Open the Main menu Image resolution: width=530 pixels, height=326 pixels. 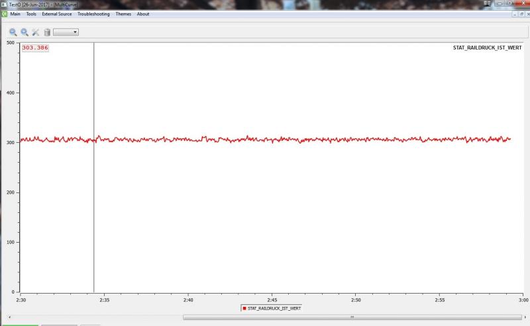15,14
